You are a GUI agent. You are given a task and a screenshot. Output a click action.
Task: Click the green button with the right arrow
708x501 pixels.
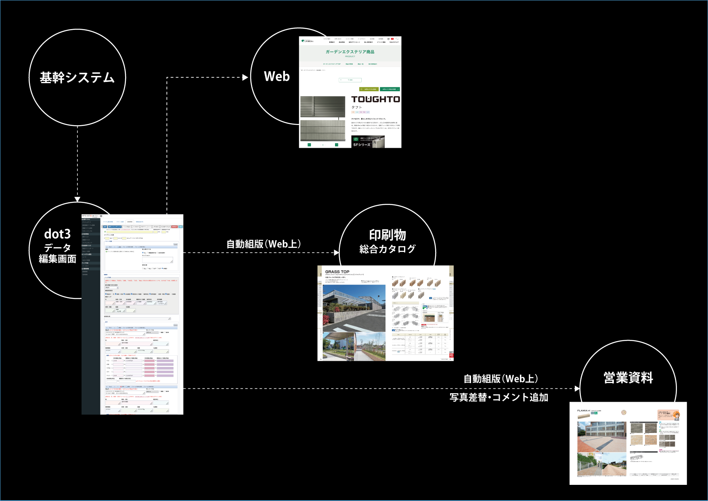tap(390, 89)
